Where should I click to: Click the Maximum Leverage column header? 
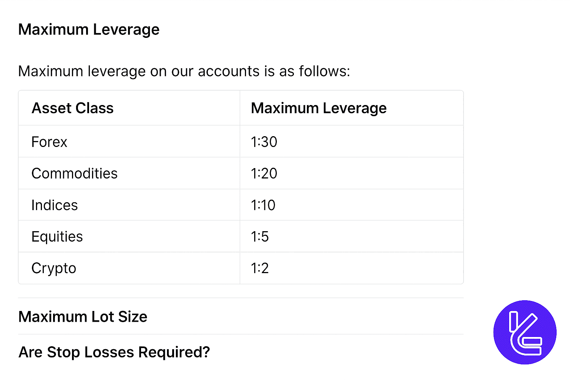coord(318,108)
